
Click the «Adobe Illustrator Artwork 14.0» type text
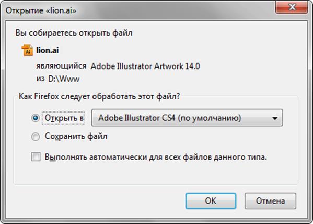pyautogui.click(x=145, y=66)
